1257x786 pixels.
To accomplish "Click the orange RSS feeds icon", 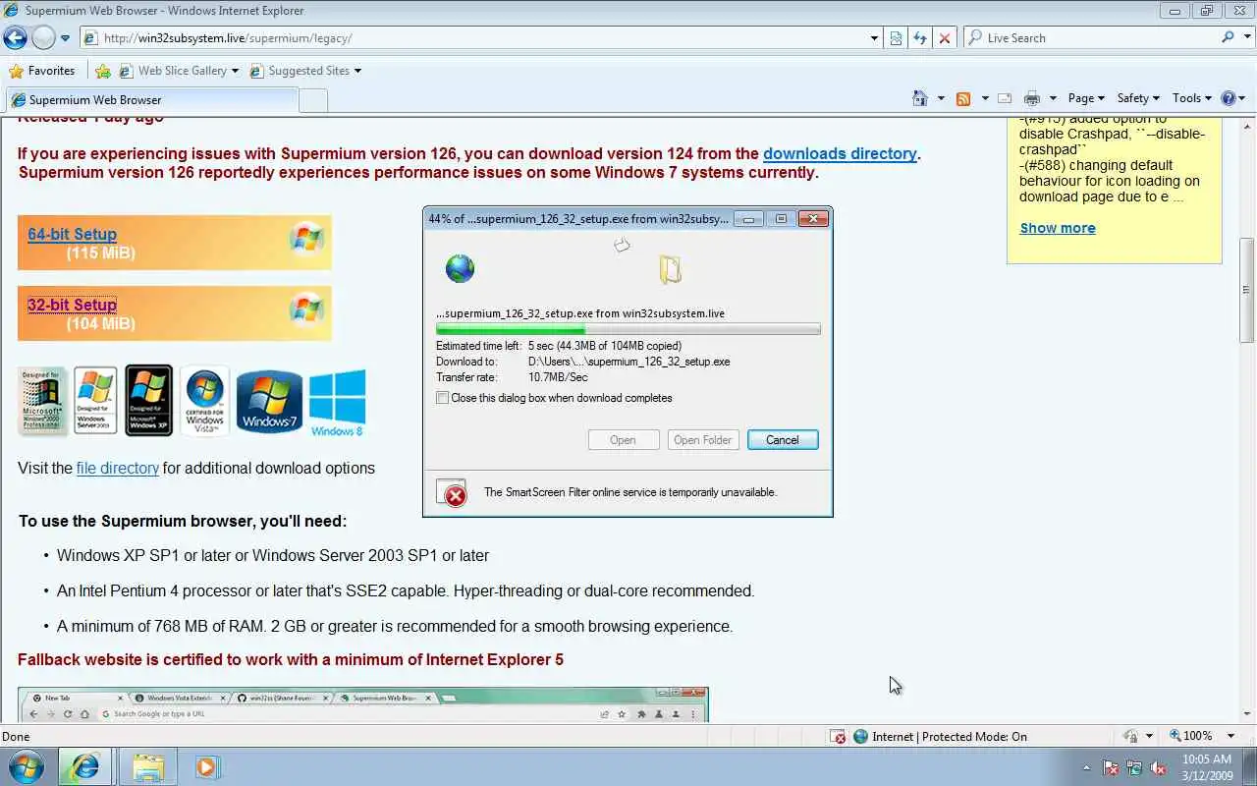I will click(x=963, y=98).
